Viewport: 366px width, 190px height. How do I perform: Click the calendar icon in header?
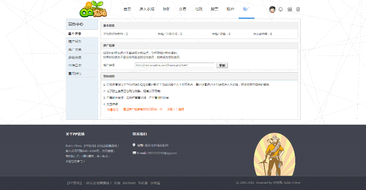coord(290,9)
